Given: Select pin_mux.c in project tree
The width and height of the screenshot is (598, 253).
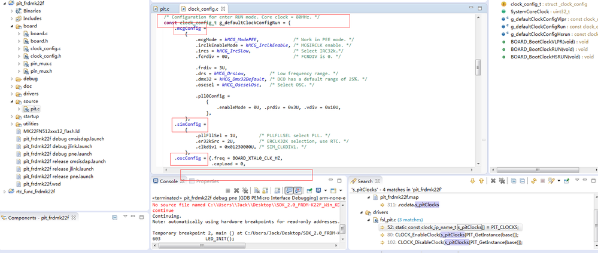Looking at the screenshot, I should [x=41, y=63].
